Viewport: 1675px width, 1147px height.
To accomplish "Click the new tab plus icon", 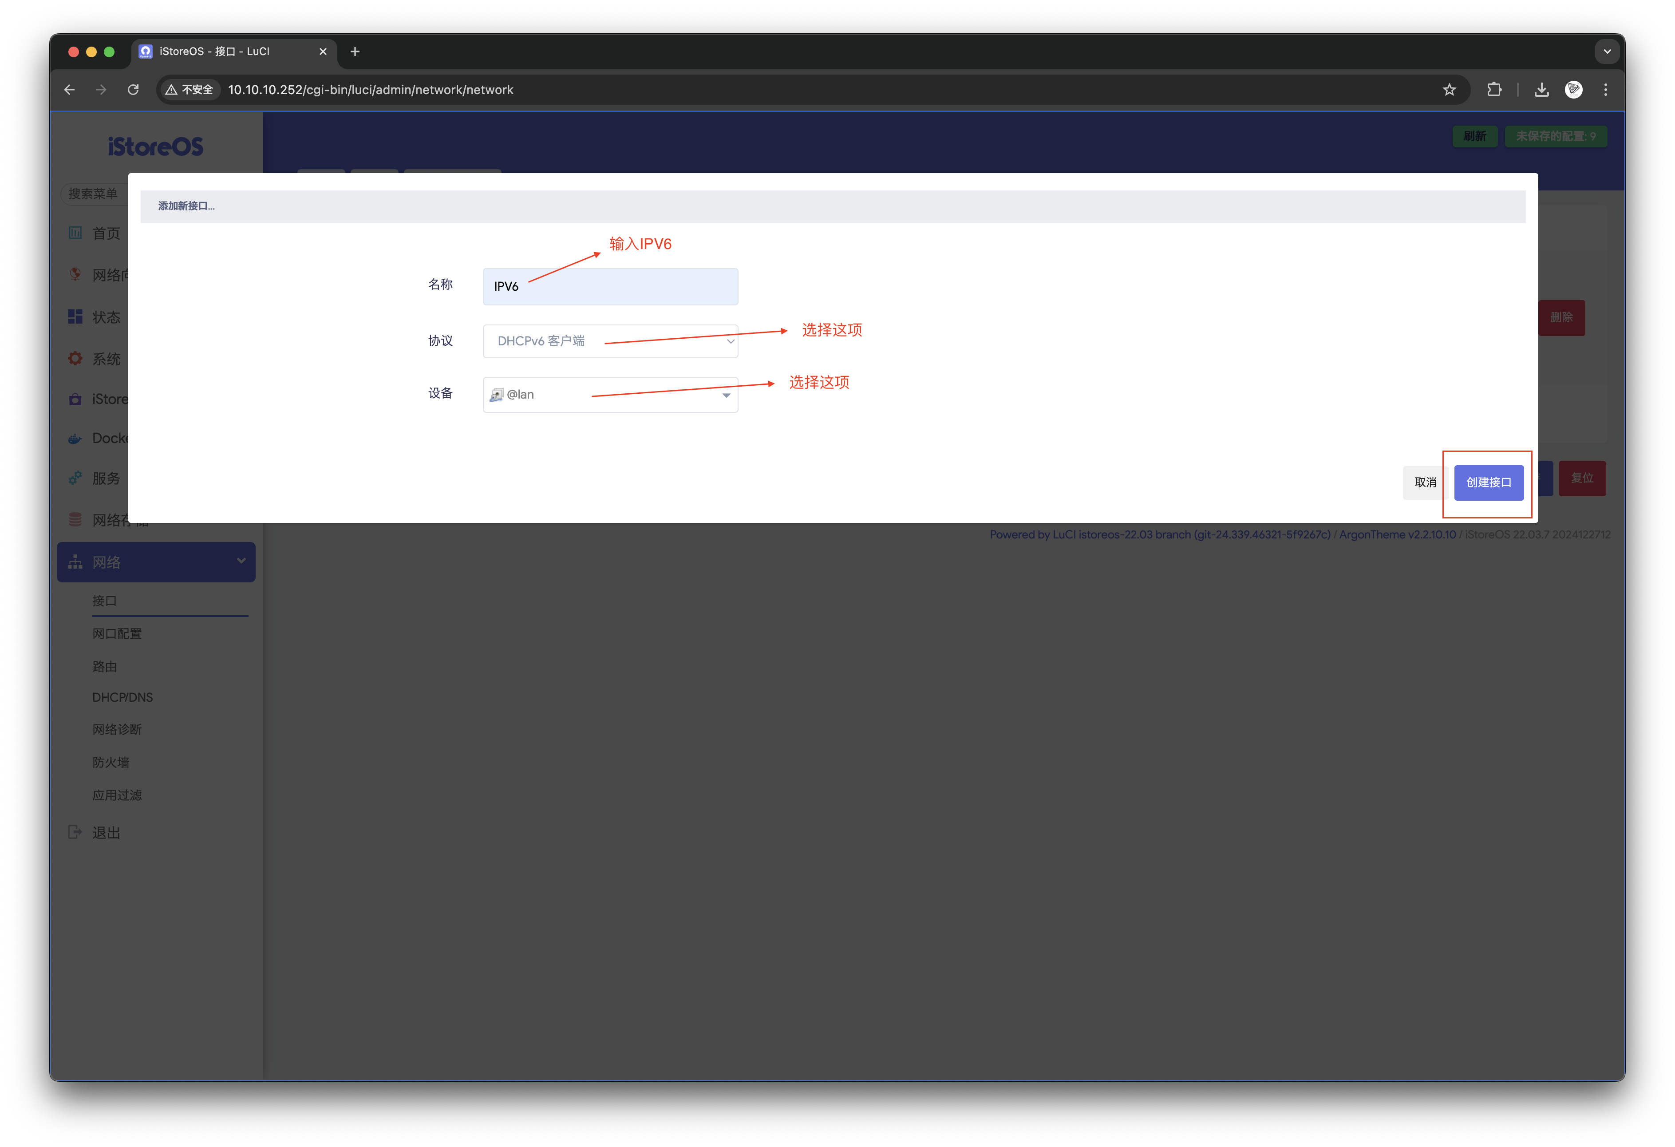I will tap(355, 51).
